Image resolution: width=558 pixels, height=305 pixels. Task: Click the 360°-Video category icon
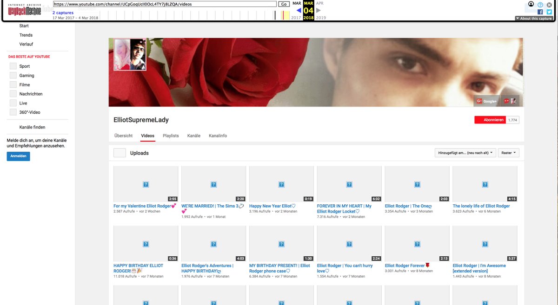coord(13,112)
